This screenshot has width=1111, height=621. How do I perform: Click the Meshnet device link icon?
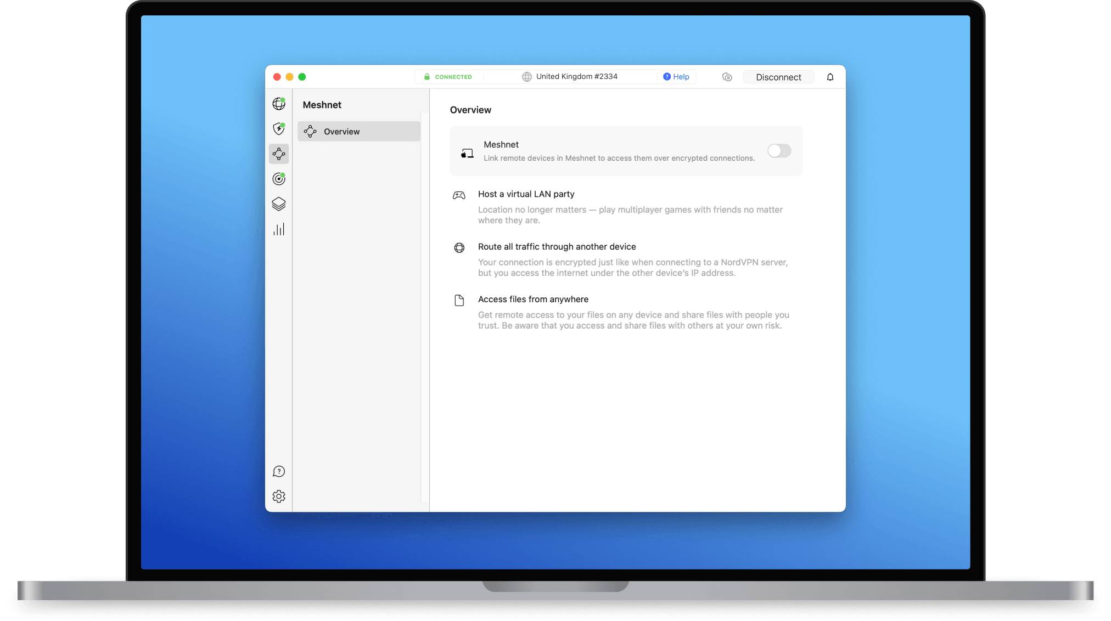(466, 152)
